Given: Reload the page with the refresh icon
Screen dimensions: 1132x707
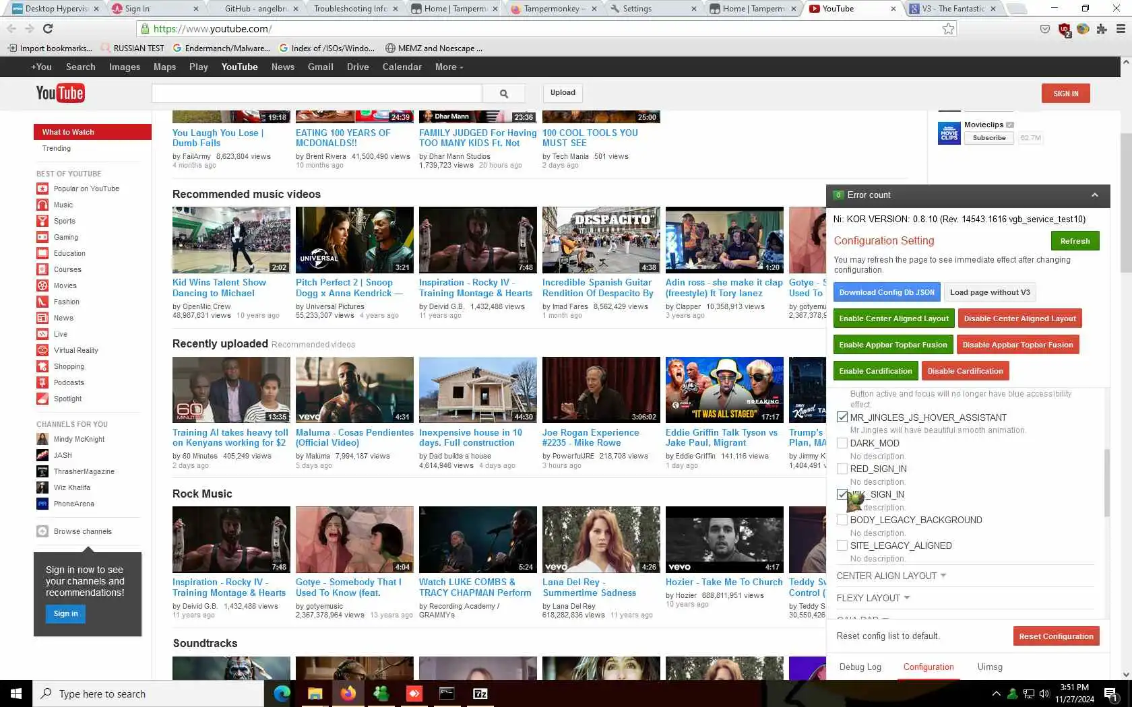Looking at the screenshot, I should 47,29.
